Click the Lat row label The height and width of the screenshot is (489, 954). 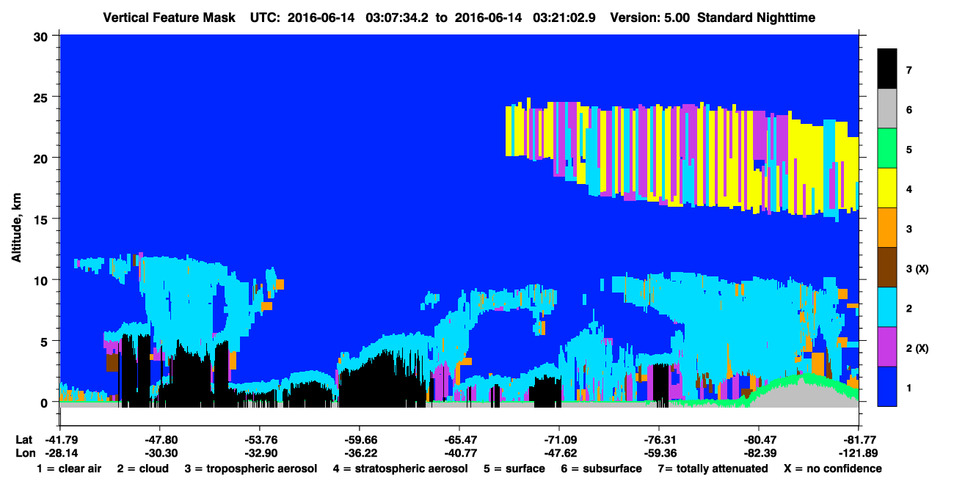point(24,440)
